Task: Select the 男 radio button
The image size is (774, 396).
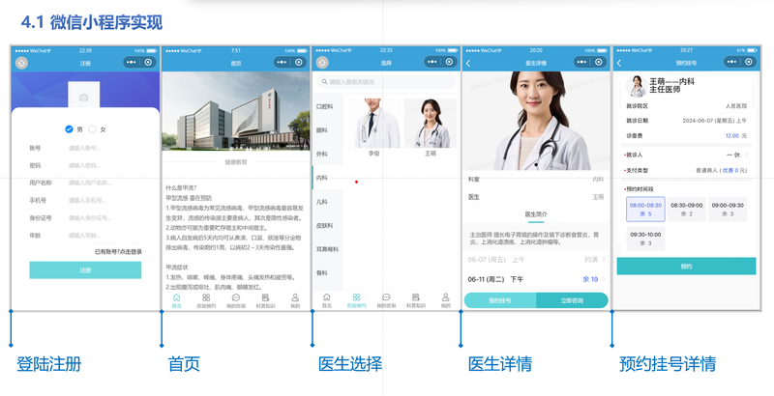Action: pyautogui.click(x=69, y=129)
